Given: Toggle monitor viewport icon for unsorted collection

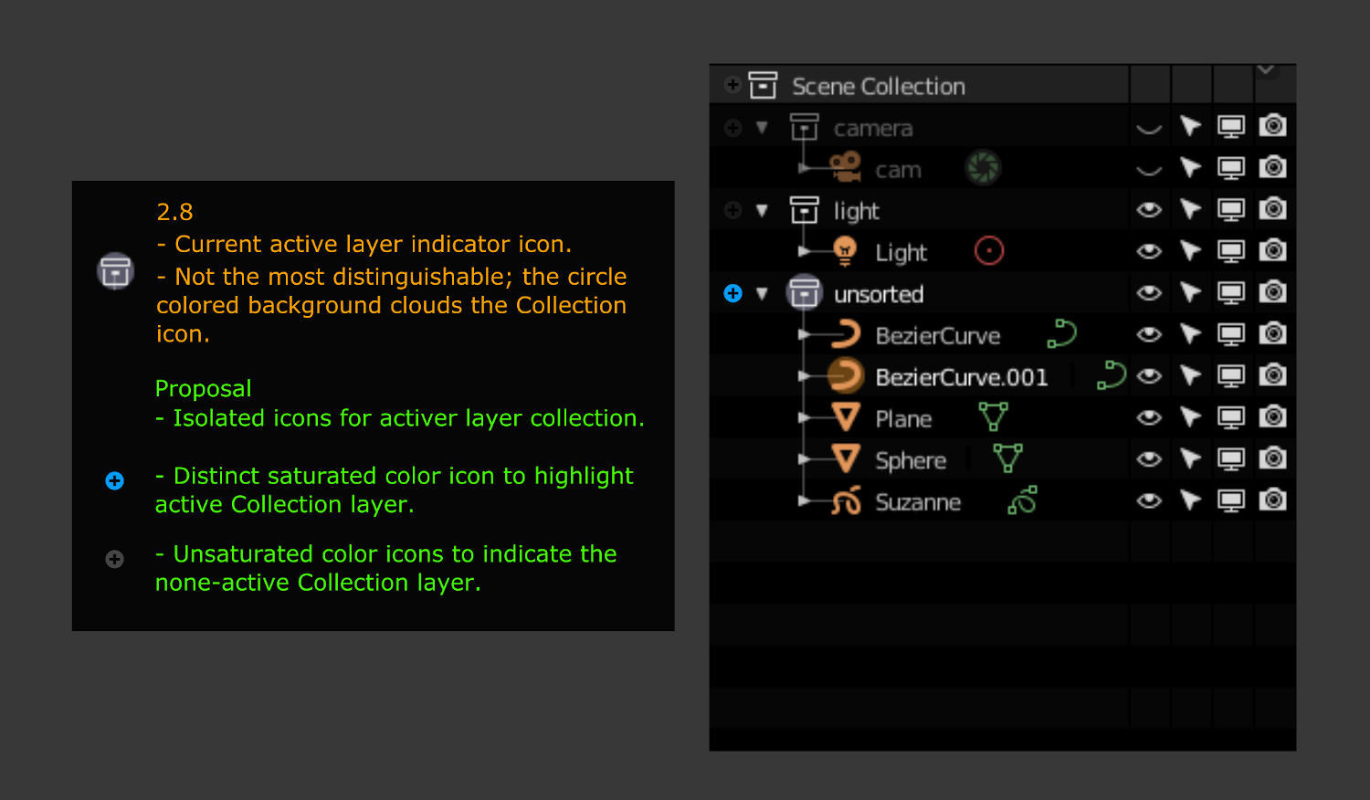Looking at the screenshot, I should coord(1231,292).
